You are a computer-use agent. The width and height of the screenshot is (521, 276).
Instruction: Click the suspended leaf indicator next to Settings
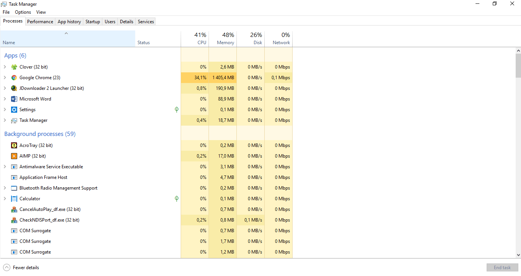pos(176,109)
